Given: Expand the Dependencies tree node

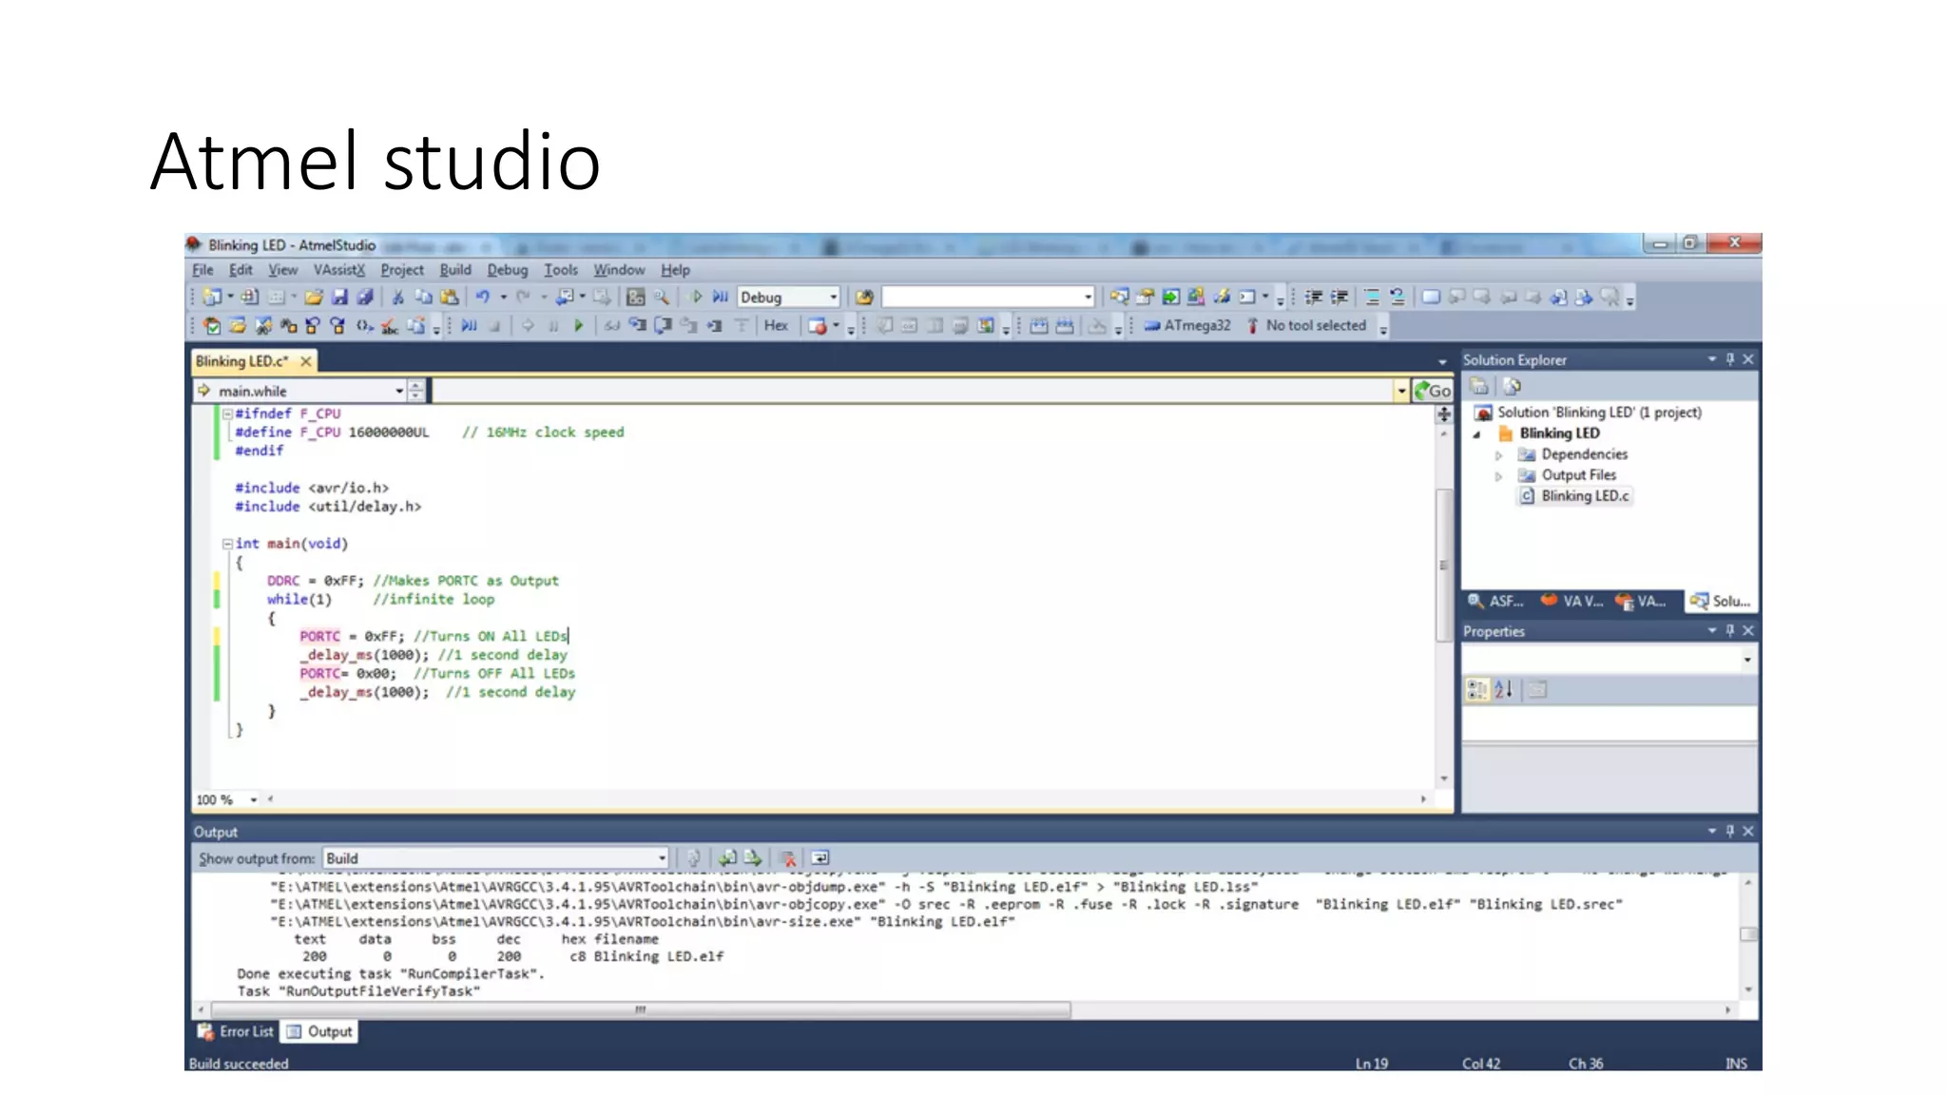Looking at the screenshot, I should click(x=1498, y=455).
